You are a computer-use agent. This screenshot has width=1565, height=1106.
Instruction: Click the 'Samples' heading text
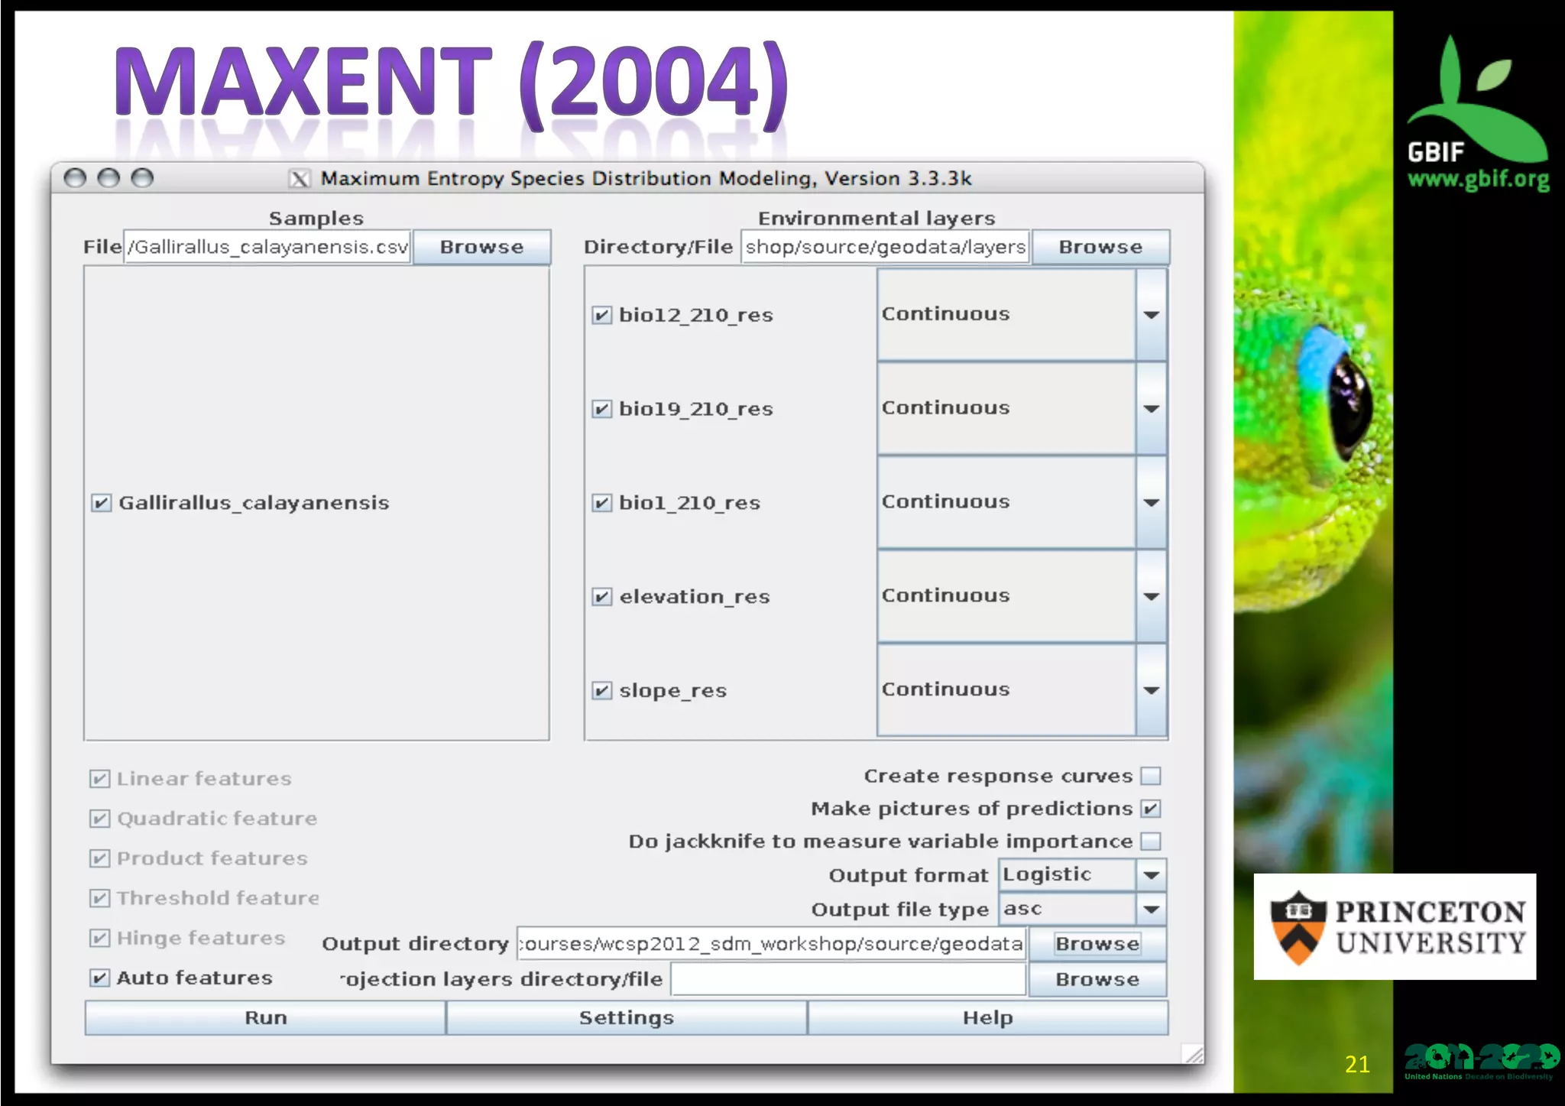click(x=316, y=219)
